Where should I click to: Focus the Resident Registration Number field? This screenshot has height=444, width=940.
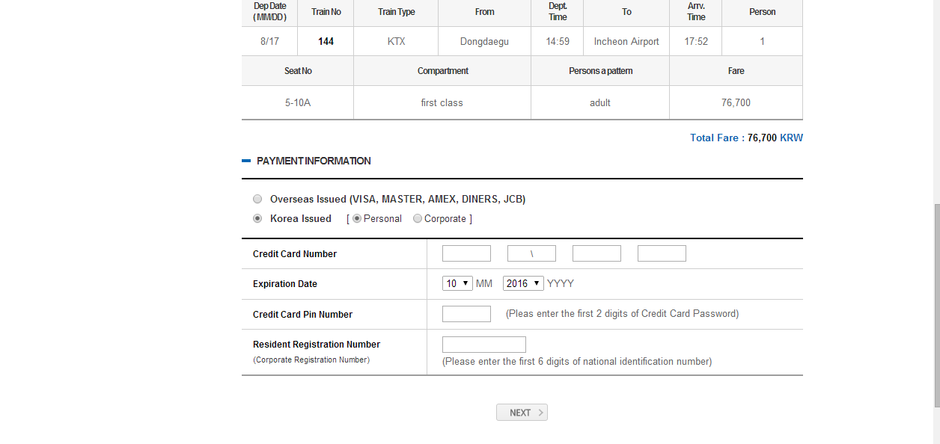(483, 345)
